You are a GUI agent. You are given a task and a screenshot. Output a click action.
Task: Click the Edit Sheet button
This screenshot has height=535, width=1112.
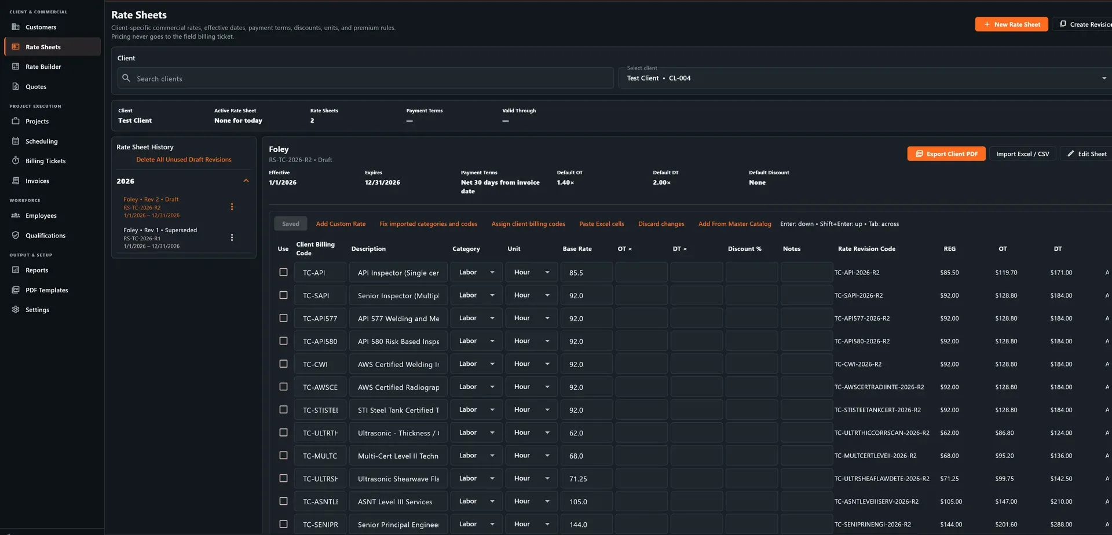pos(1087,154)
